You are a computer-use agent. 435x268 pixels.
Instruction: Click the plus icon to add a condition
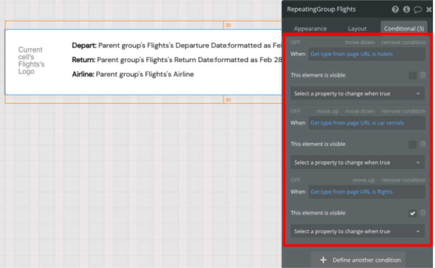(x=323, y=260)
